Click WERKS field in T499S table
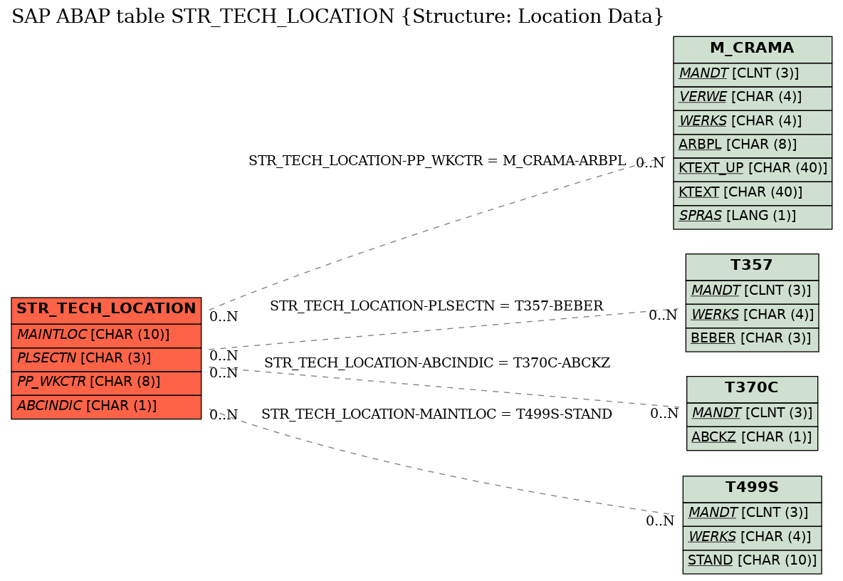Viewport: 843px width, 581px height. click(x=752, y=538)
